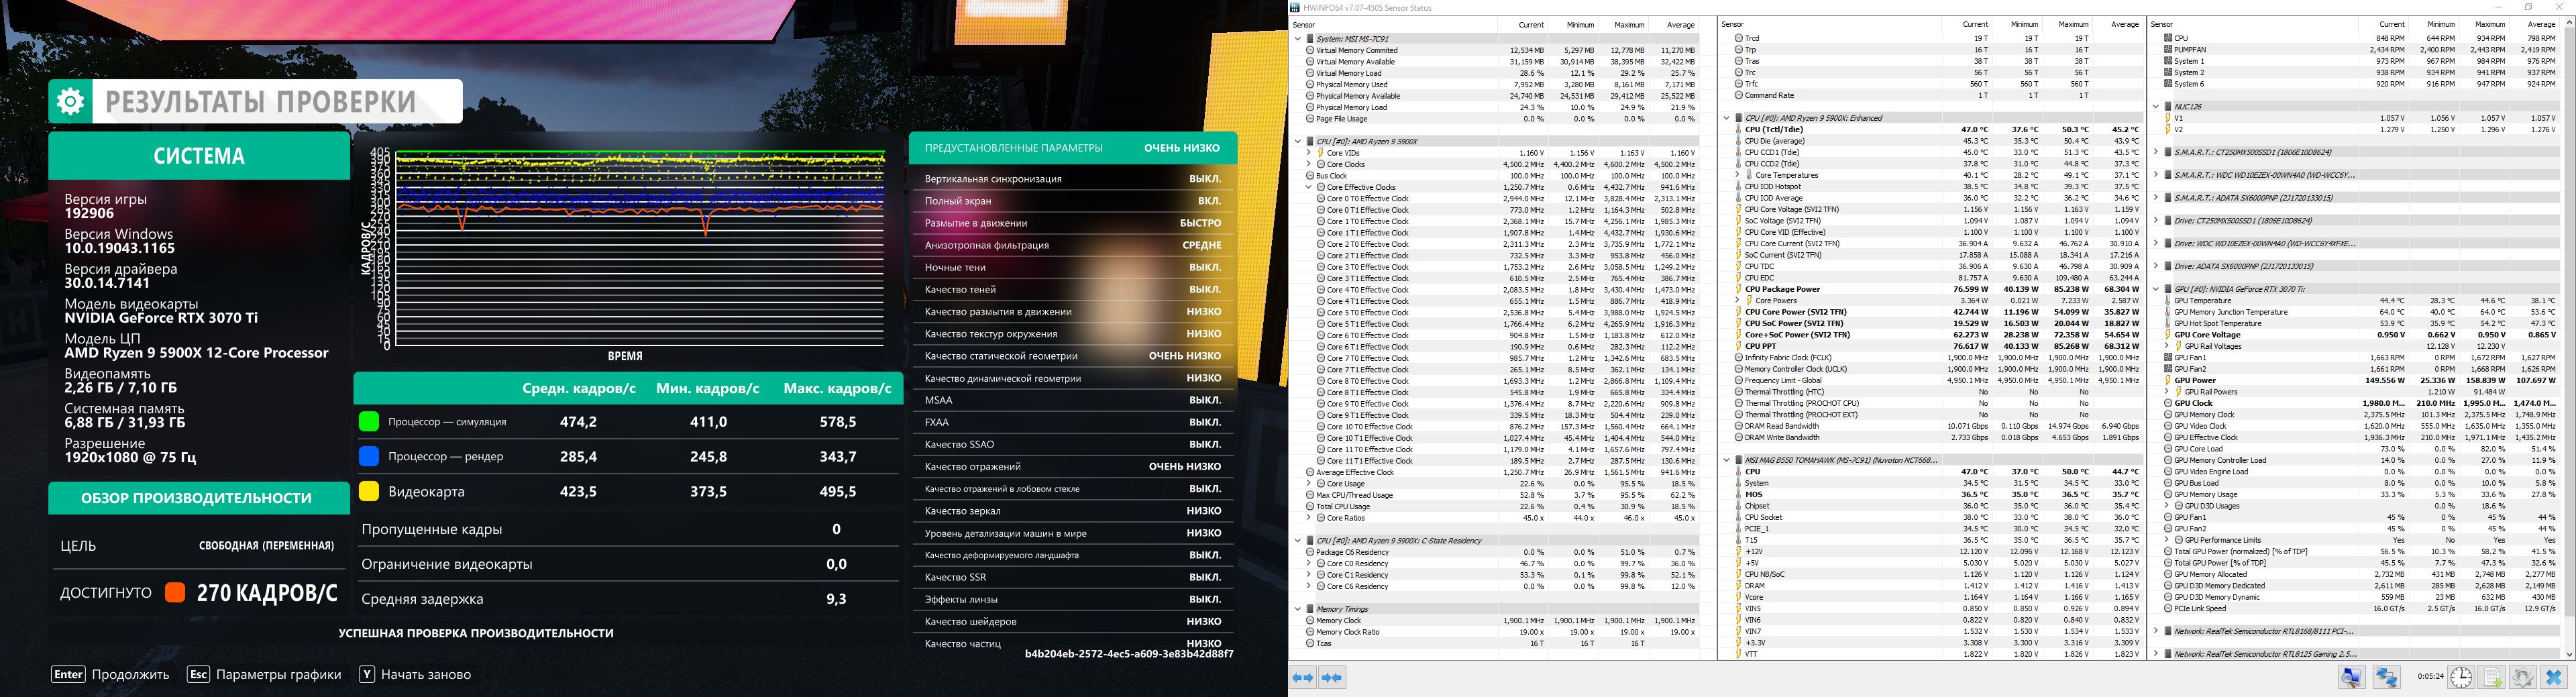Click the gear icon beside РЕЗУЛЬТАТЫ ПРОВЕРКИ
This screenshot has width=2576, height=697.
click(70, 101)
